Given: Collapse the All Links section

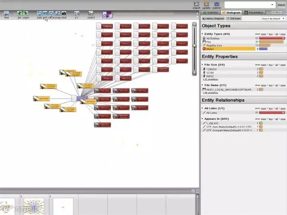Looking at the screenshot, I should 202,108.
